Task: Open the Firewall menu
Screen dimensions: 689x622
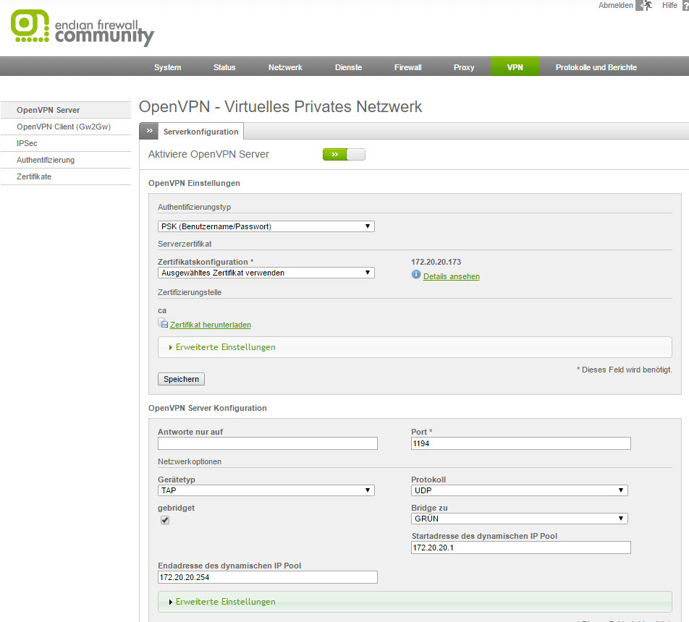Action: point(407,67)
